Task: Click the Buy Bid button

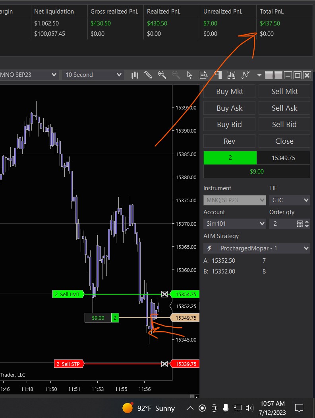Action: [229, 125]
